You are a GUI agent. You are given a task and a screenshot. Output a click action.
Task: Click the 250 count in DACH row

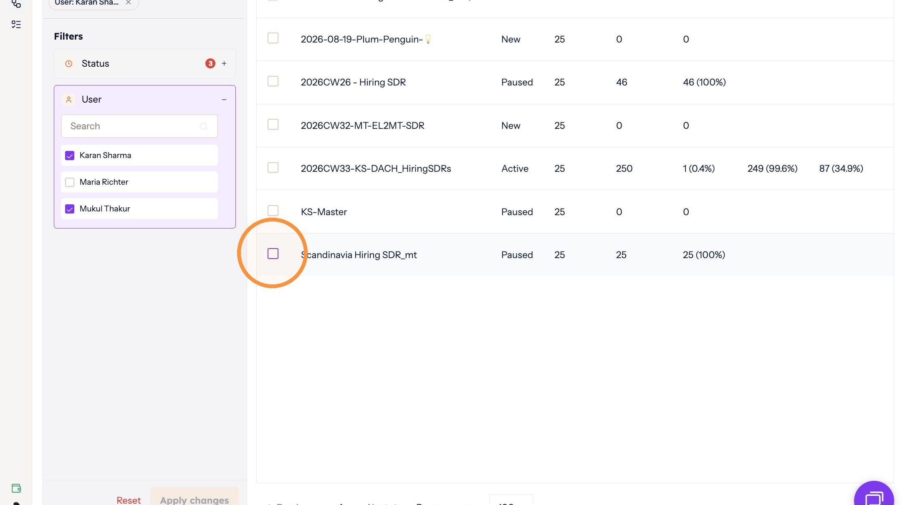click(624, 168)
